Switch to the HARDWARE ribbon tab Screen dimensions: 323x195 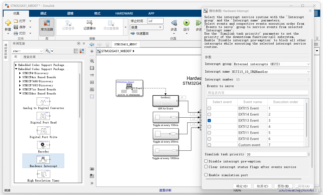124,13
